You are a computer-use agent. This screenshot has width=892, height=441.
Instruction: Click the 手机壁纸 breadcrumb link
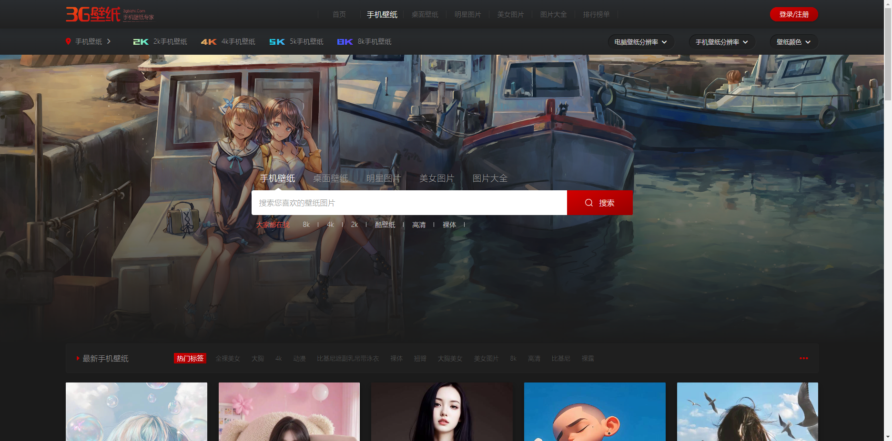(x=89, y=41)
